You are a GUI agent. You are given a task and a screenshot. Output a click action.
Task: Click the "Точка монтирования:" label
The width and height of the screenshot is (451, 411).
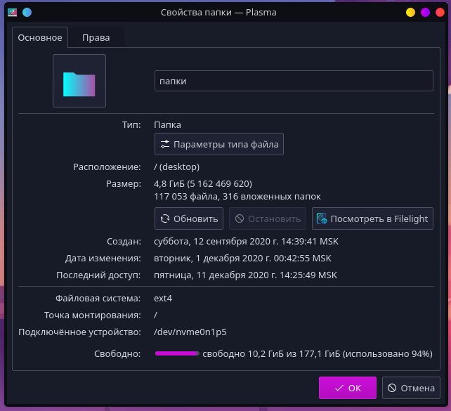click(93, 315)
